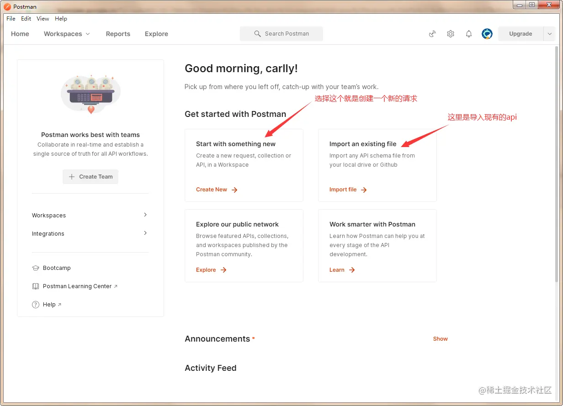Click the Explore link in public network card
Screen dimensions: 563x406
tap(206, 270)
